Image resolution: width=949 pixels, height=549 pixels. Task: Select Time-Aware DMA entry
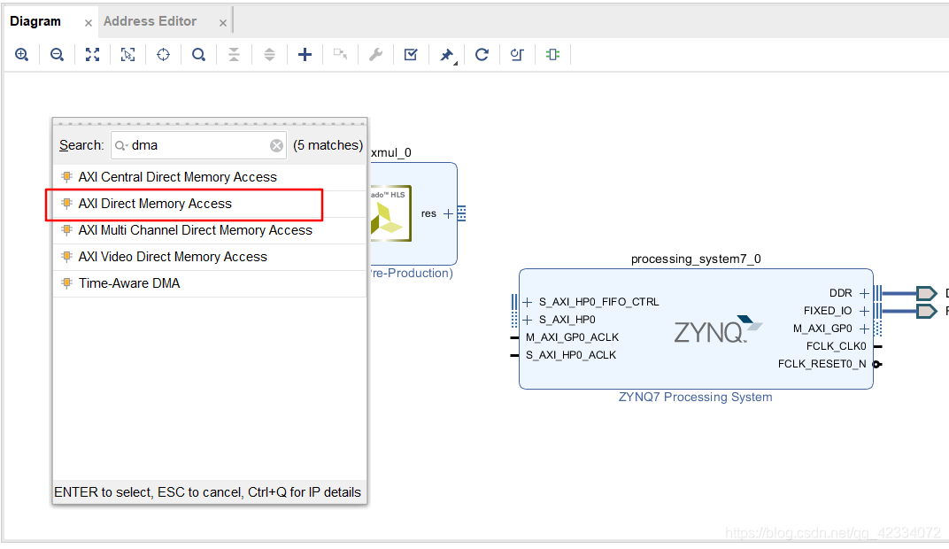[x=210, y=283]
